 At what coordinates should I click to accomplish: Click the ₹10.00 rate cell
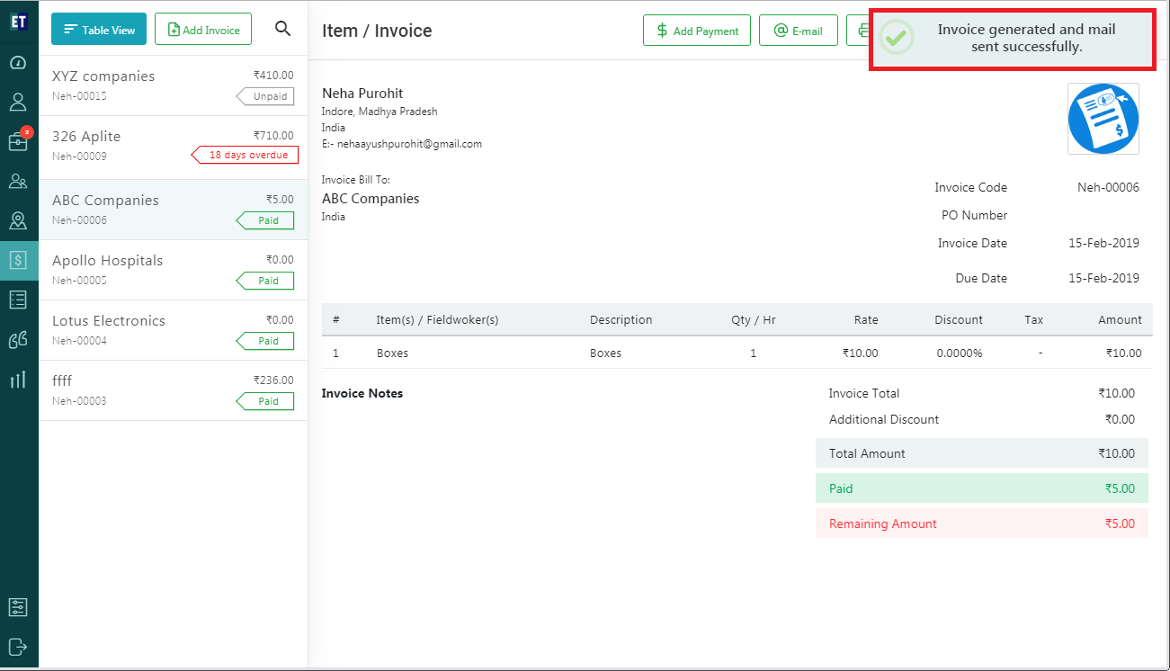click(x=861, y=353)
